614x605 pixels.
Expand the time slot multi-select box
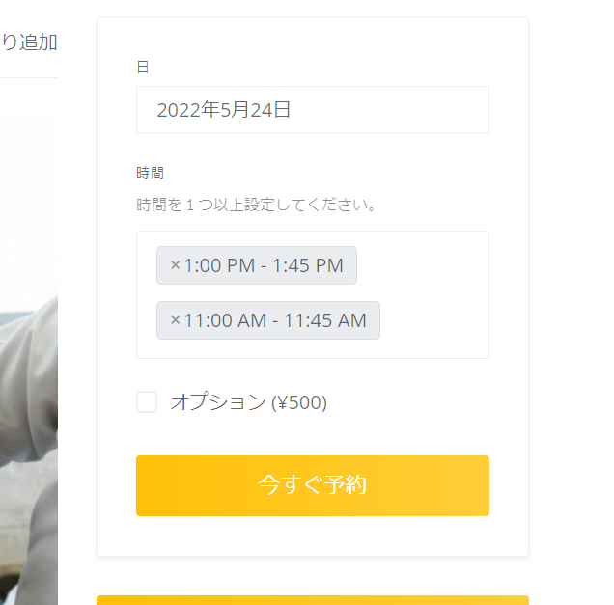click(313, 294)
